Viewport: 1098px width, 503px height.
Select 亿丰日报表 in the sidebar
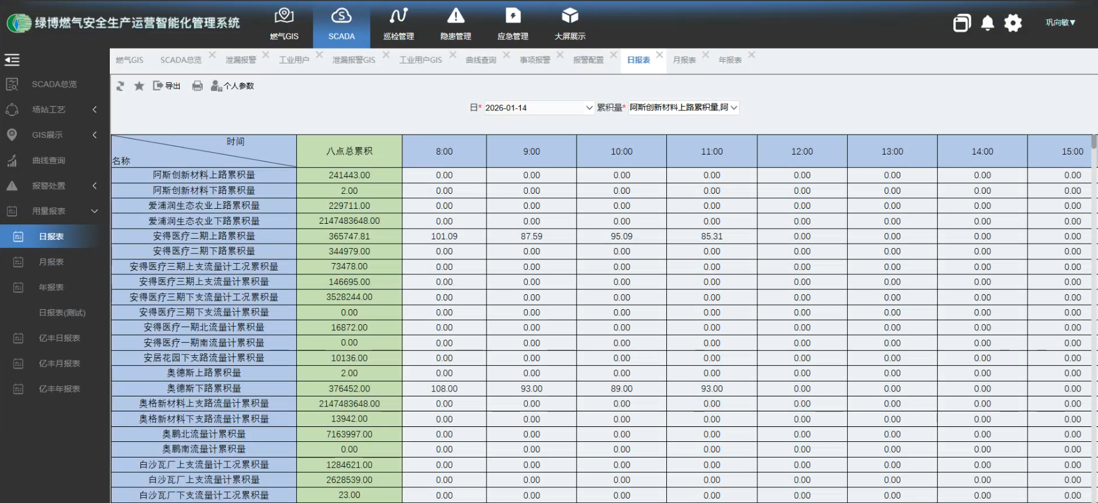coord(59,338)
